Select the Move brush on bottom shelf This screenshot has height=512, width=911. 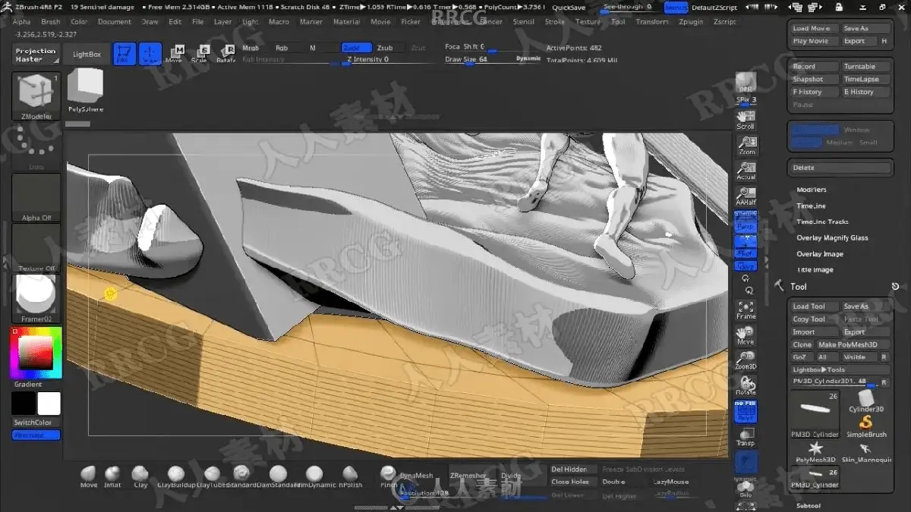[x=89, y=476]
